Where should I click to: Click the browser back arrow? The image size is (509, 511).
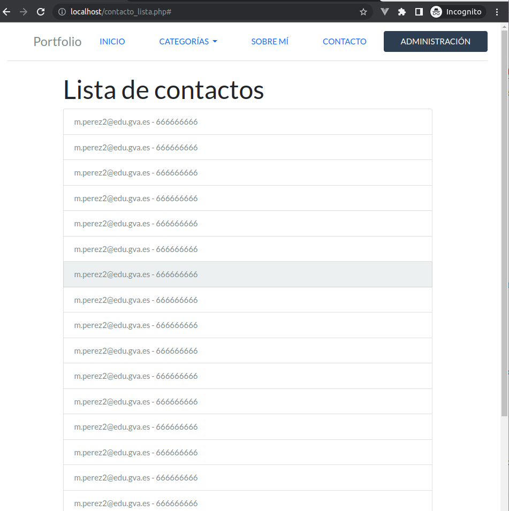7,12
